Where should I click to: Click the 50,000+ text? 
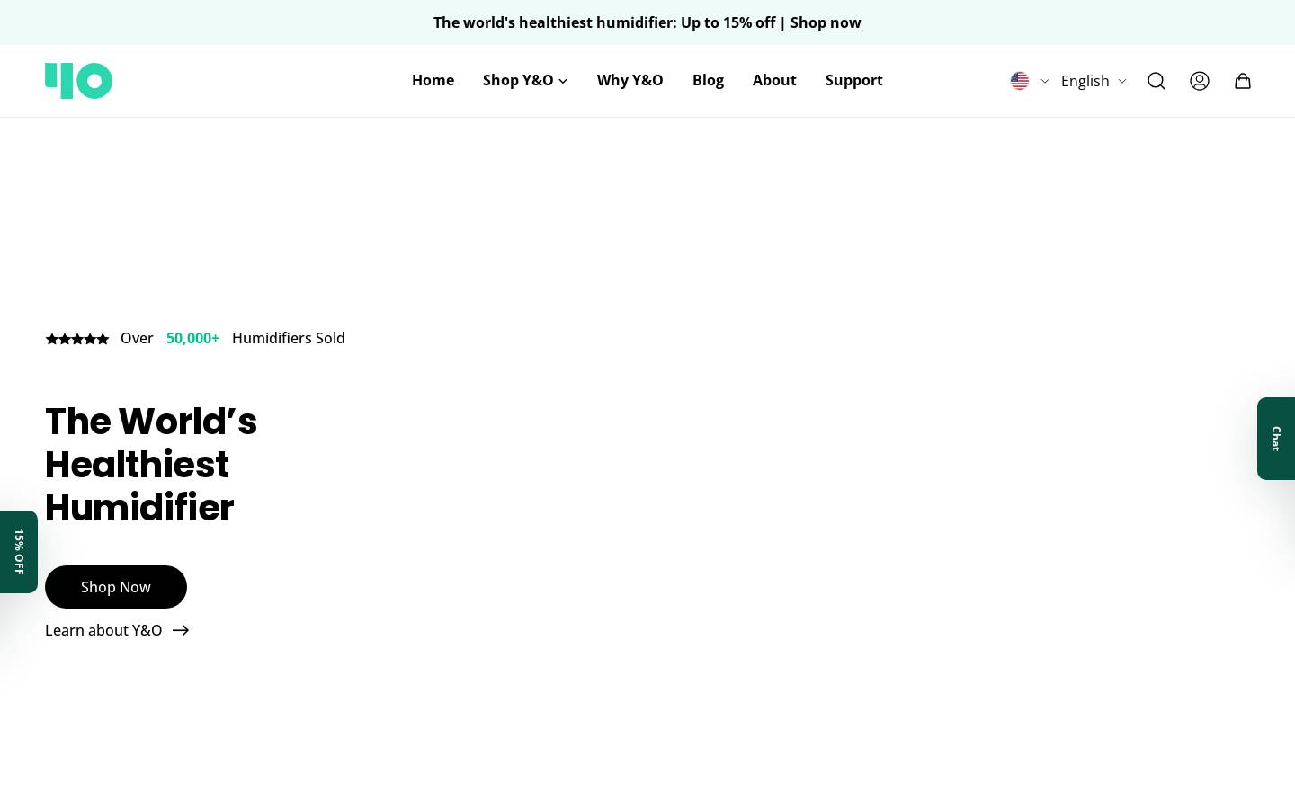(x=192, y=338)
